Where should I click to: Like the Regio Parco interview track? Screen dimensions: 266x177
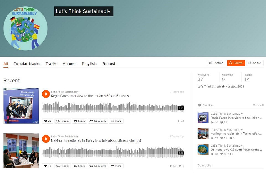point(48,121)
